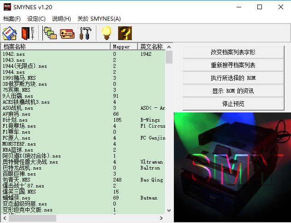Screen dimensions: 291x223
Task: Click the horizontal scroll left arrow
Action: click(5, 218)
